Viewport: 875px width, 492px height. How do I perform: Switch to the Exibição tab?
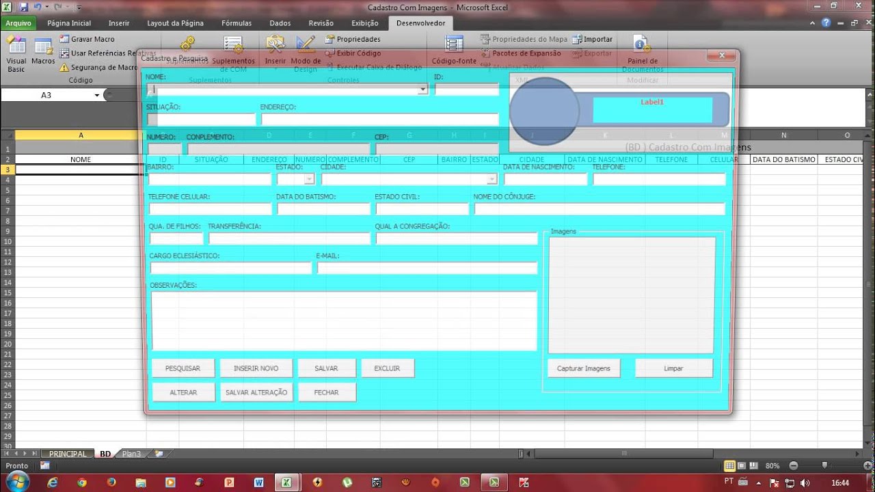(x=364, y=23)
